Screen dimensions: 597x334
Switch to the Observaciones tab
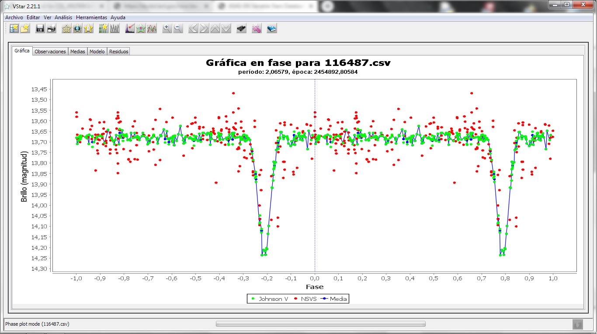(50, 52)
